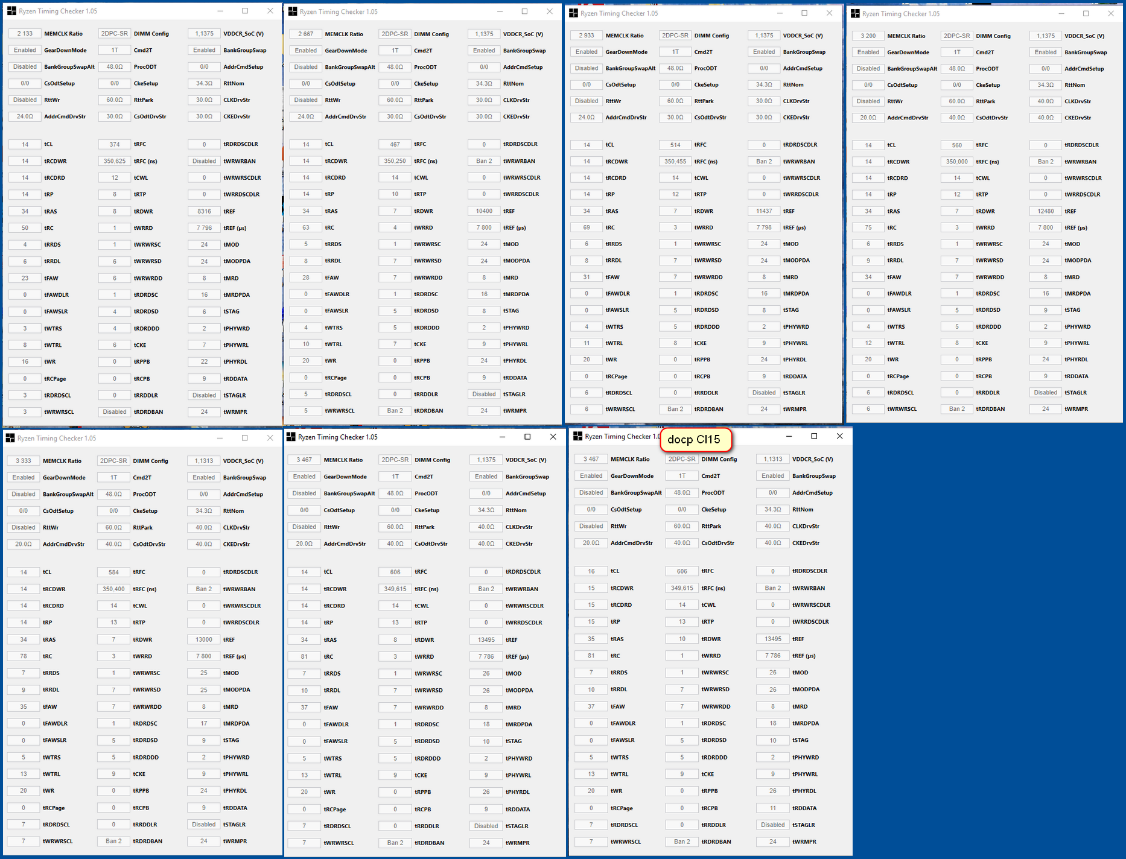The image size is (1126, 859).
Task: Click the tRFC (ns) value 350,000
Action: pyautogui.click(x=957, y=162)
